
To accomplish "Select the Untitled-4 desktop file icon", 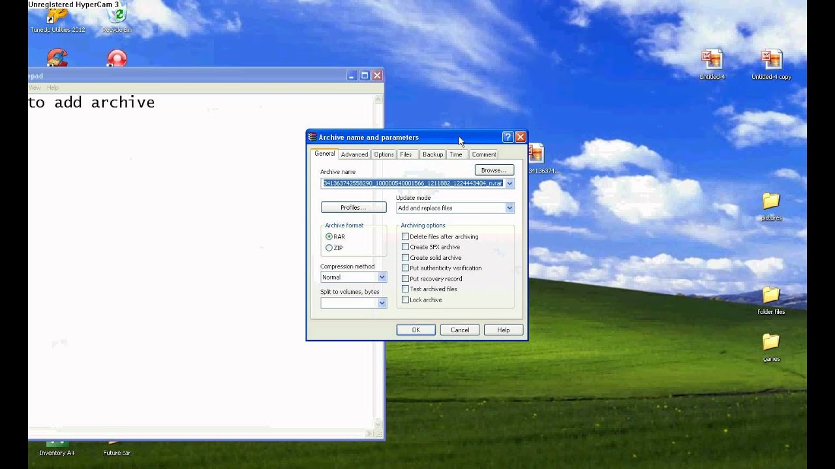I will (x=712, y=64).
